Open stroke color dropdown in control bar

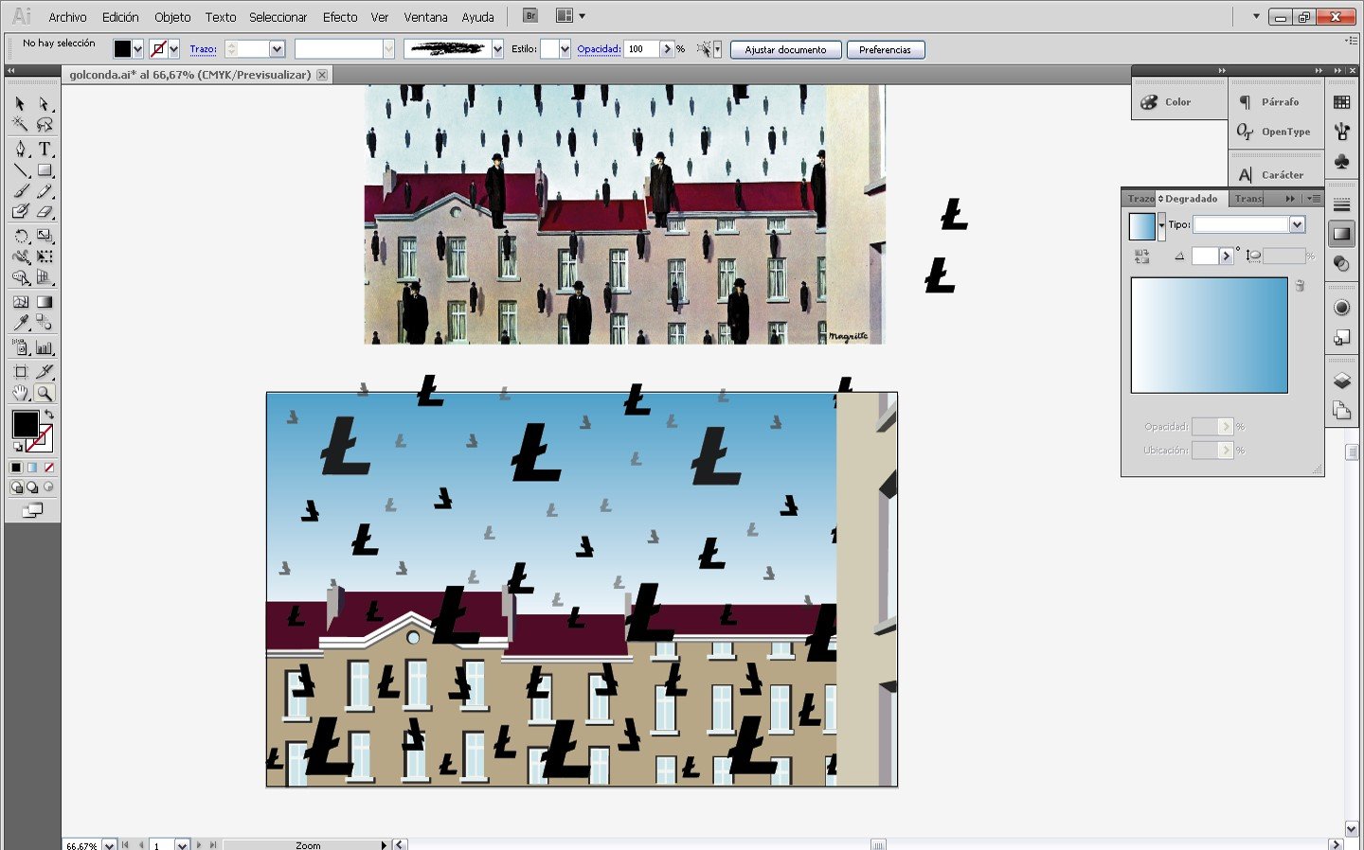coord(174,49)
